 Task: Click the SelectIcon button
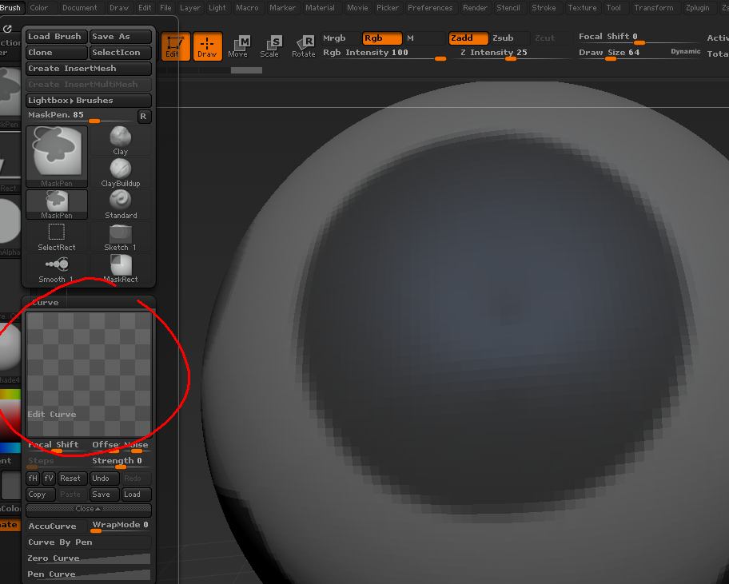coord(121,53)
